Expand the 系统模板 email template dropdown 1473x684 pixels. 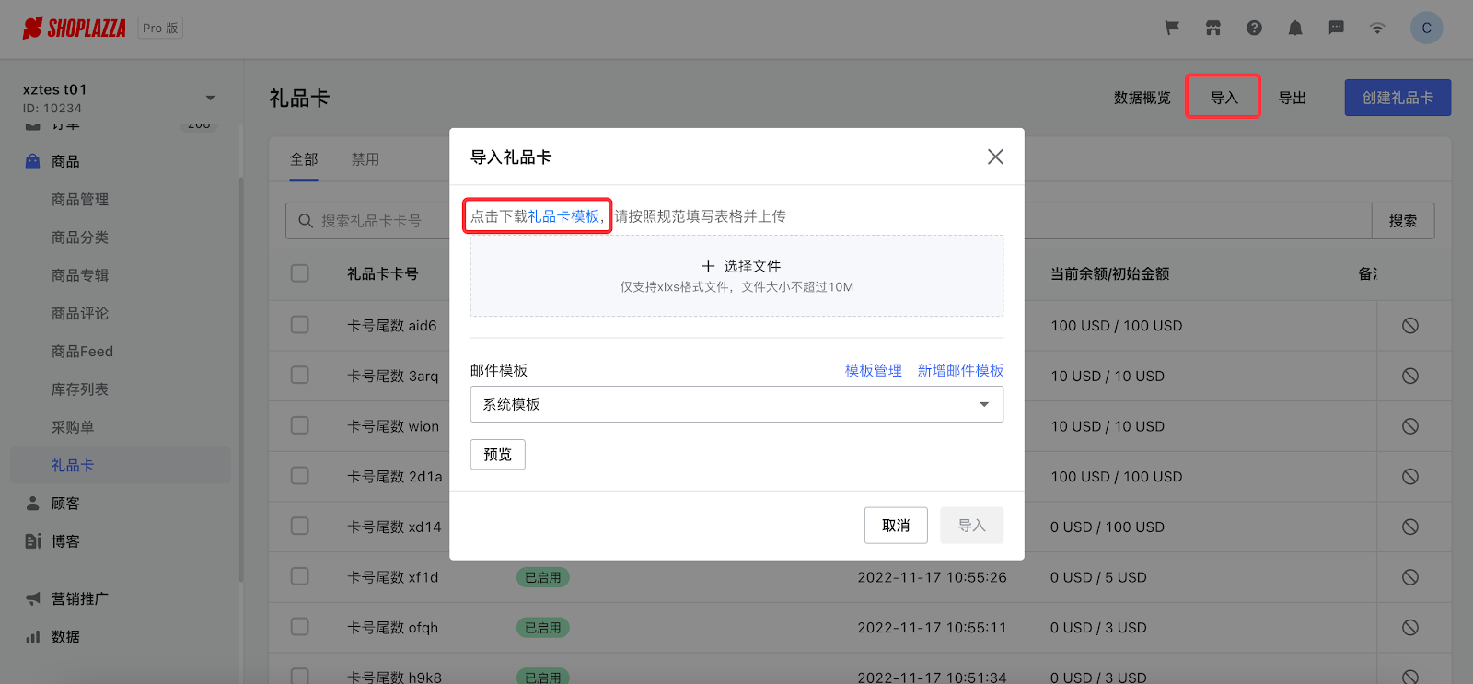pos(736,404)
